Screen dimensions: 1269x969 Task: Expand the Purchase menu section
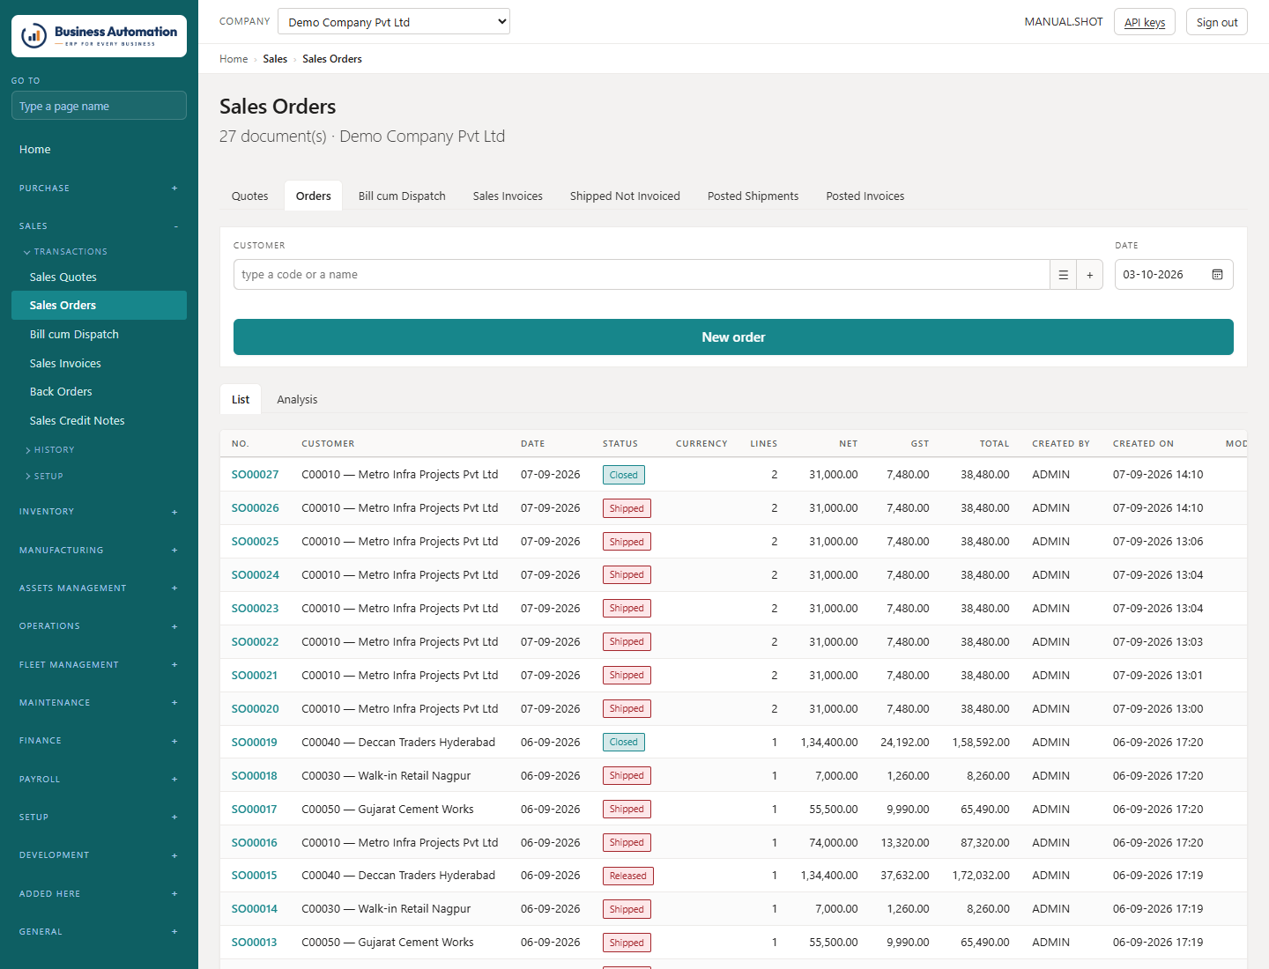click(x=99, y=188)
